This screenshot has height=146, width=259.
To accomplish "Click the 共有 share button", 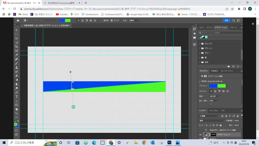I will coord(226,21).
